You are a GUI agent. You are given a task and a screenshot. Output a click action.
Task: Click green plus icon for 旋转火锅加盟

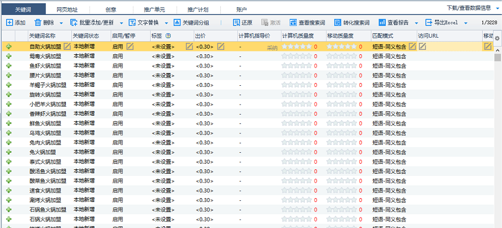pos(9,95)
